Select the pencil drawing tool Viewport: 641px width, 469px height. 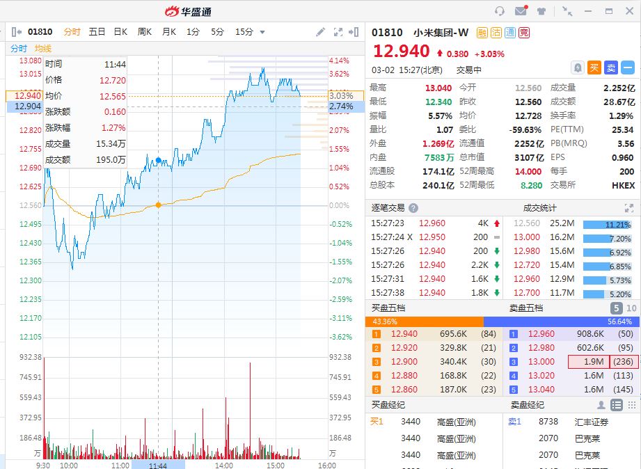pyautogui.click(x=320, y=32)
